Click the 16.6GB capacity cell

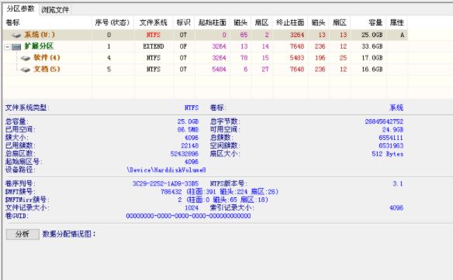[372, 70]
